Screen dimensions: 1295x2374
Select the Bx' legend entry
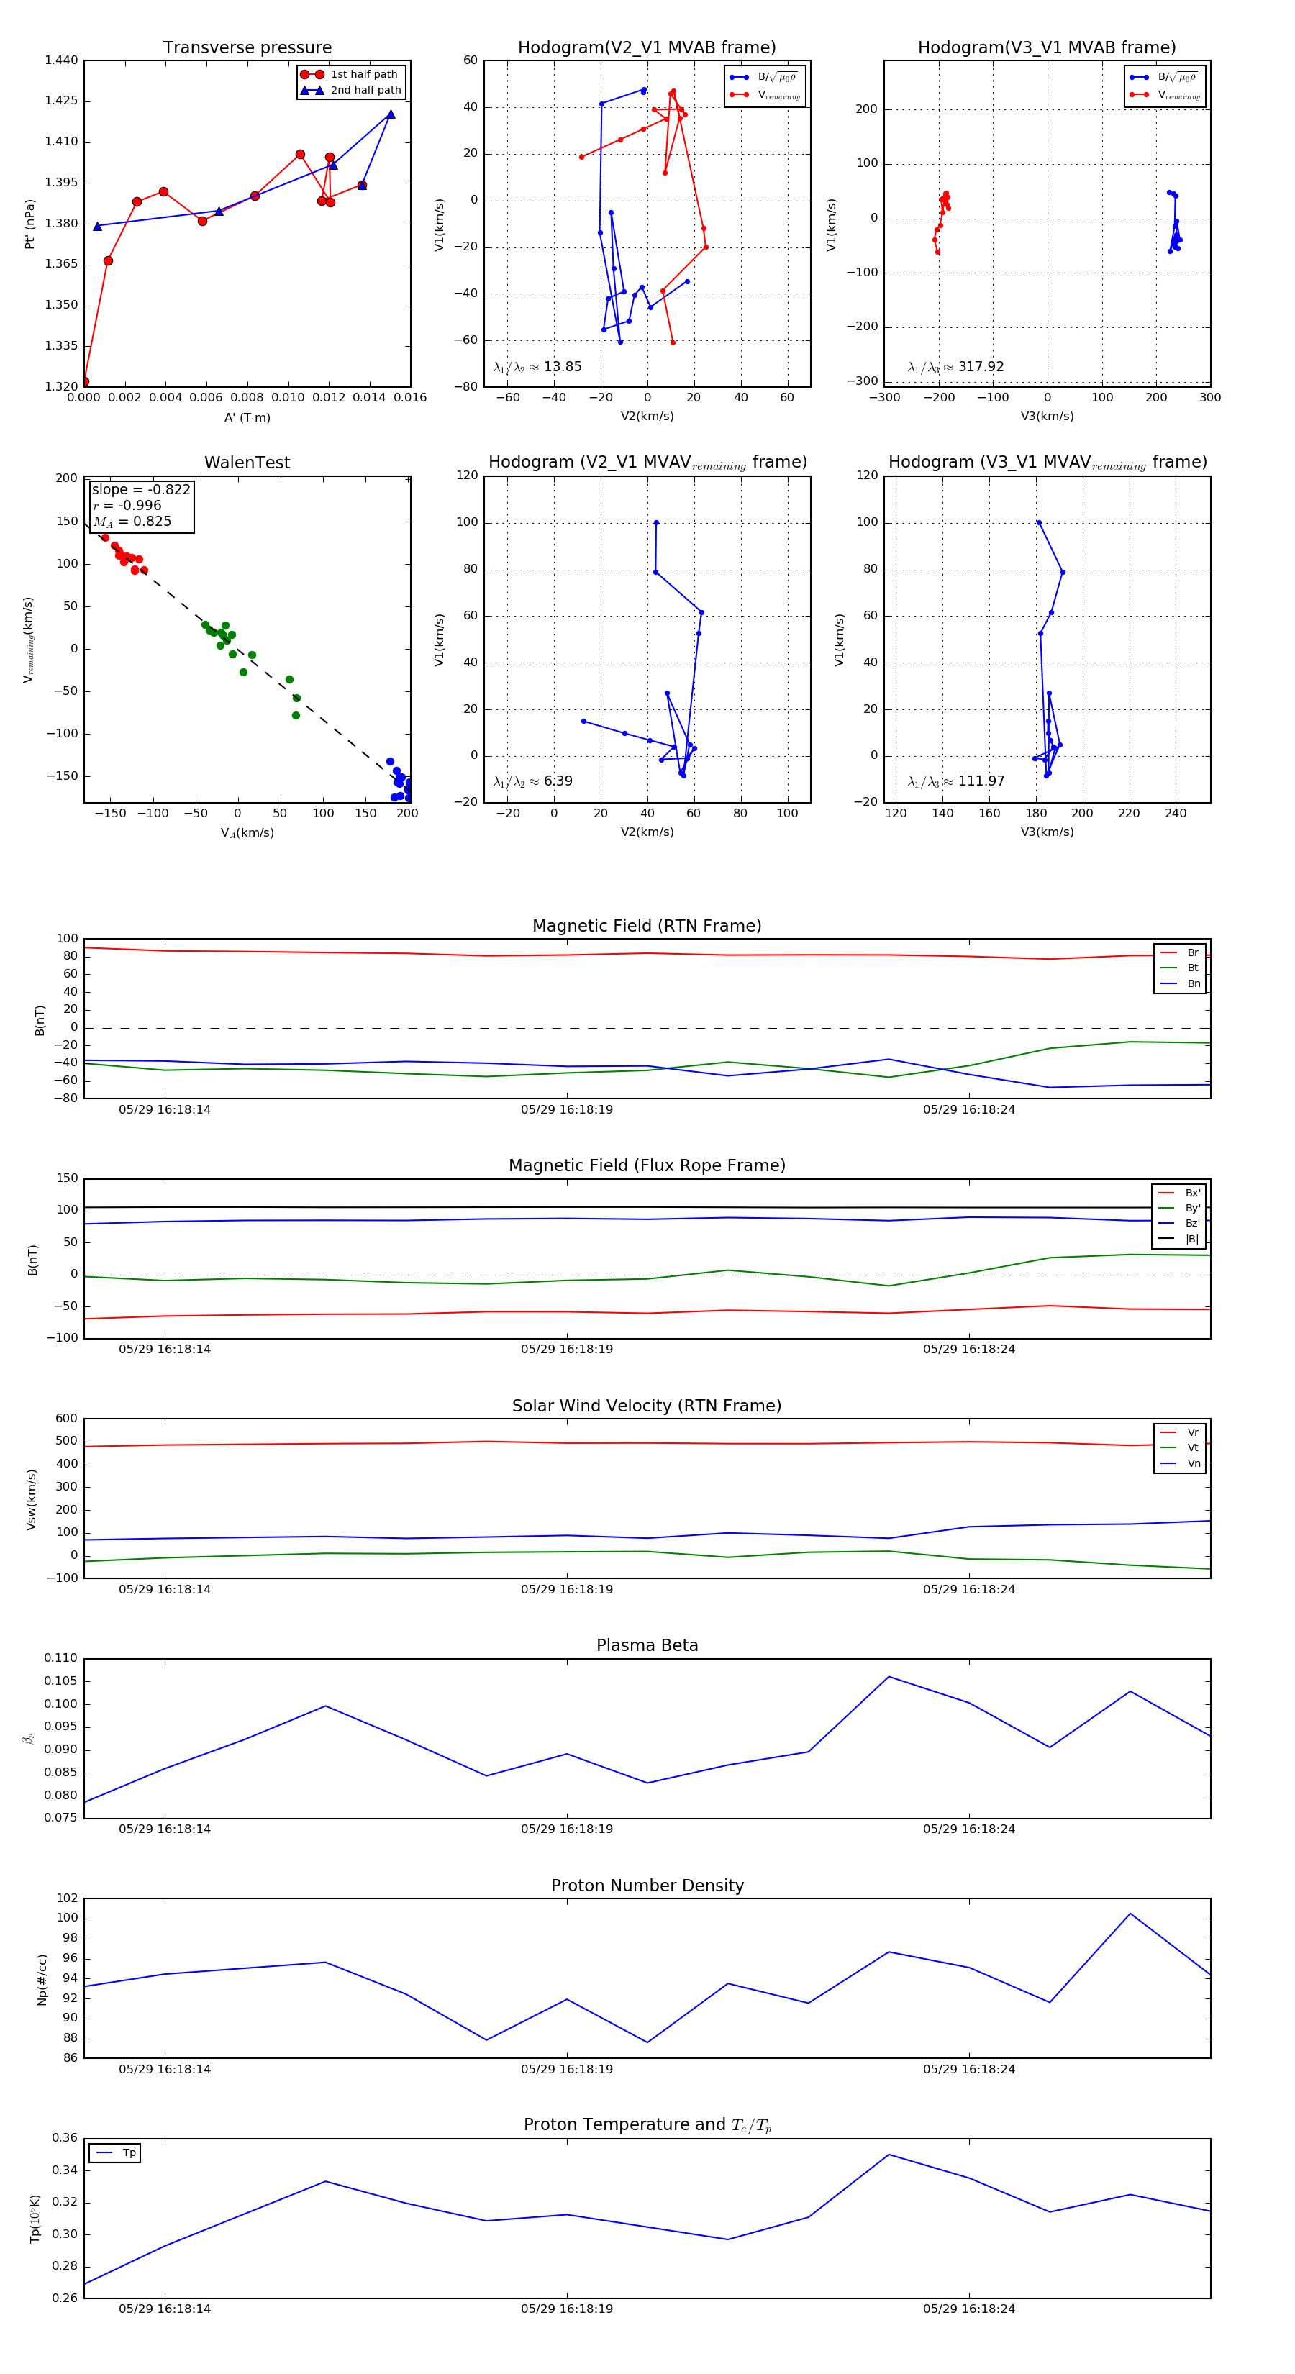[1179, 1193]
